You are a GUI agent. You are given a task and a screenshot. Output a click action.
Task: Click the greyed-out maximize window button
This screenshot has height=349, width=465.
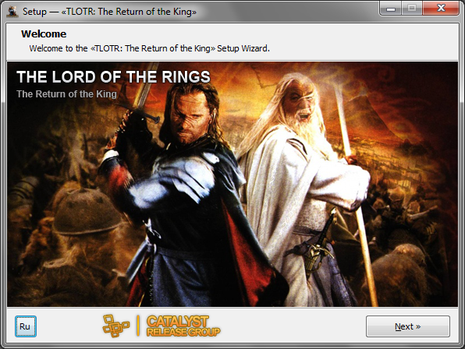pos(412,9)
